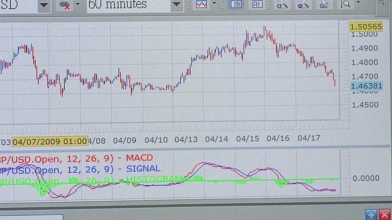Click the blue plus button at bottom right
The image size is (392, 220).
click(x=372, y=215)
